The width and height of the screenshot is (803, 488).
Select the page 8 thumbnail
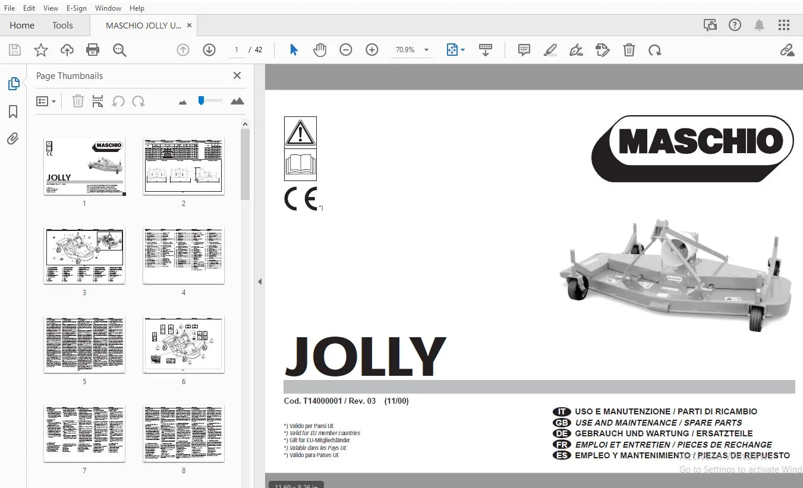click(184, 434)
